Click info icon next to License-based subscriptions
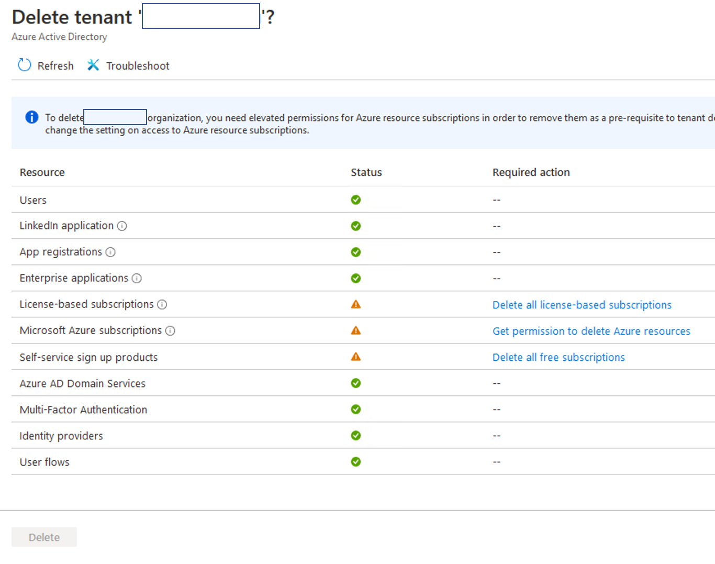Image resolution: width=715 pixels, height=564 pixels. click(x=162, y=304)
